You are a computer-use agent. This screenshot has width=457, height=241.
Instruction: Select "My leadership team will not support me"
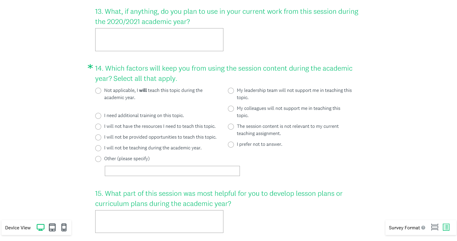pos(231,91)
